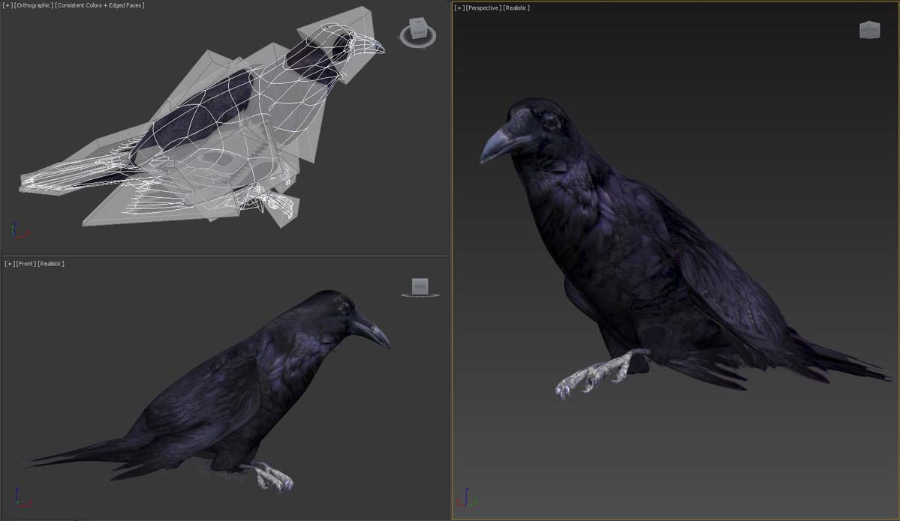This screenshot has height=521, width=900.
Task: Open the [+] menu of the Orthographic viewport
Action: click(x=7, y=6)
